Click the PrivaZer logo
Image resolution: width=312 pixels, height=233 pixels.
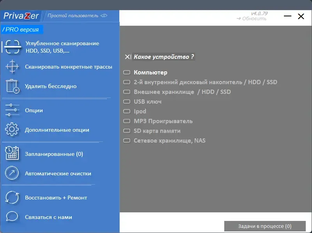(x=21, y=16)
